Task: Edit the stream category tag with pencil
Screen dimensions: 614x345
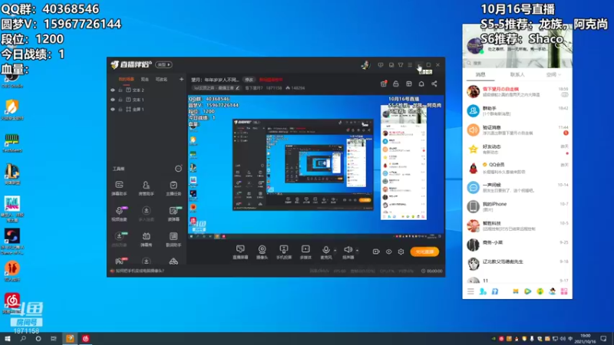Action: tap(238, 88)
